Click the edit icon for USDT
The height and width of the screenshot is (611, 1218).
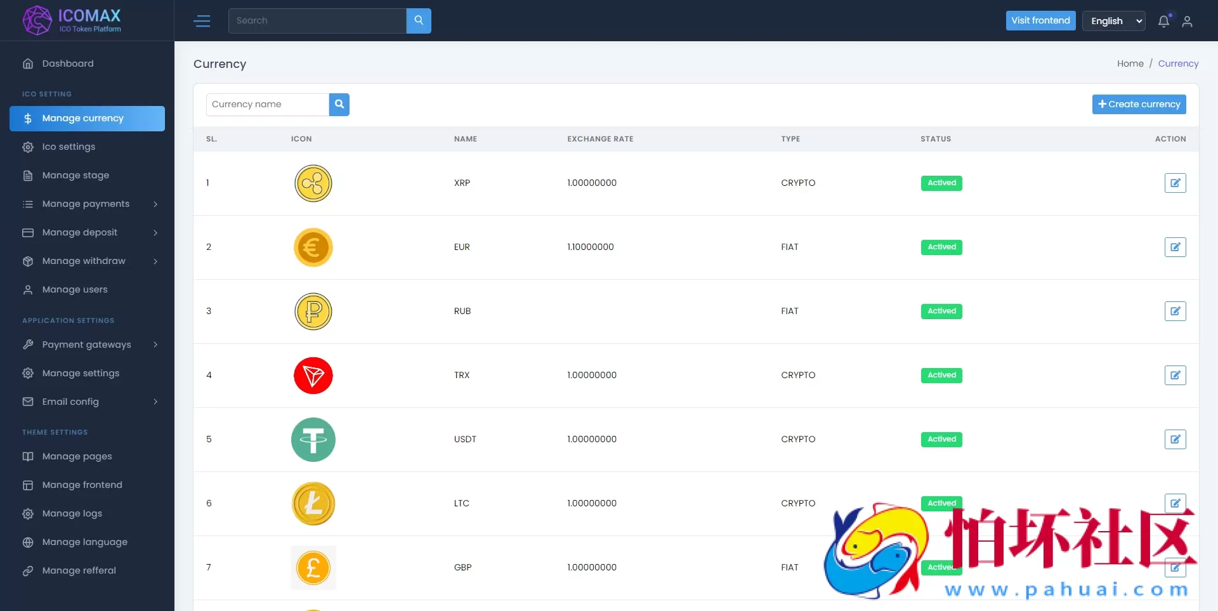tap(1175, 439)
